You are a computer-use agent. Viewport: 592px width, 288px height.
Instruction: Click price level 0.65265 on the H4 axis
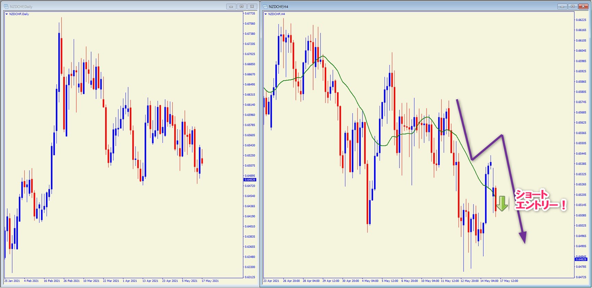581,184
